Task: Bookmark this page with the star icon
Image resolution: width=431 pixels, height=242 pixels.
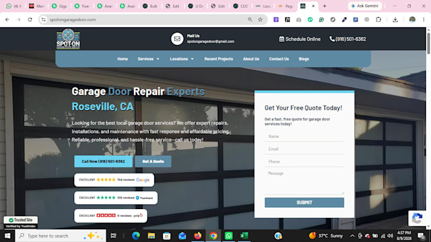Action: [261, 20]
